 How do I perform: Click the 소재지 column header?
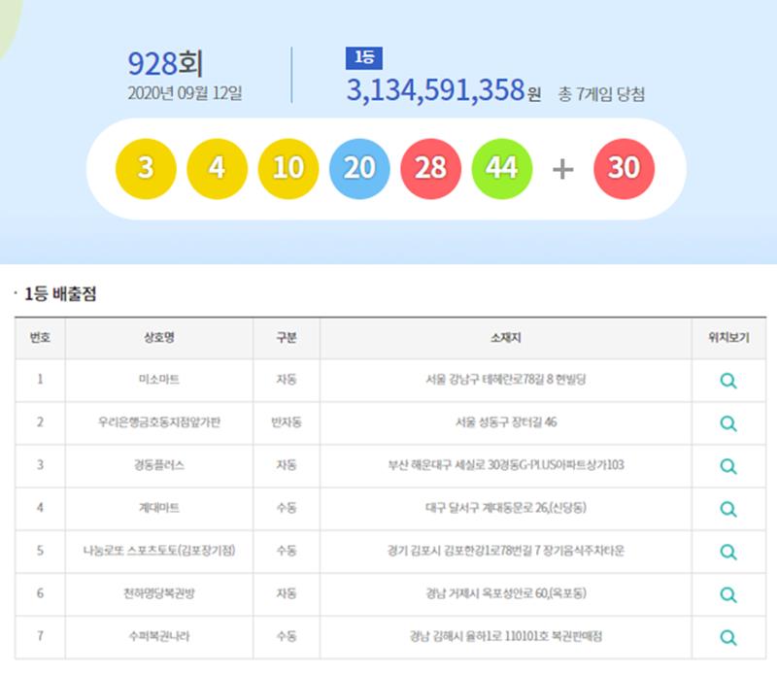pyautogui.click(x=505, y=338)
